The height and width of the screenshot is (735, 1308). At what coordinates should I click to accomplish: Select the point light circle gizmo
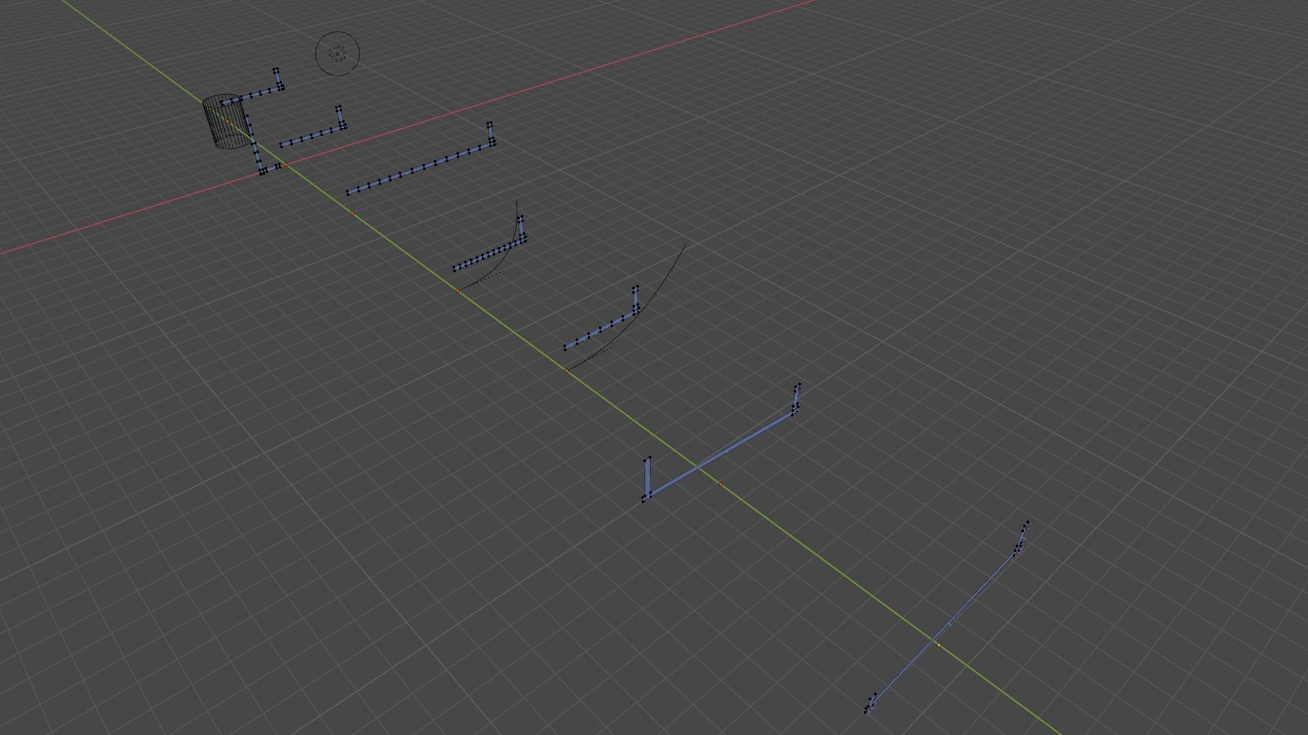(x=337, y=53)
